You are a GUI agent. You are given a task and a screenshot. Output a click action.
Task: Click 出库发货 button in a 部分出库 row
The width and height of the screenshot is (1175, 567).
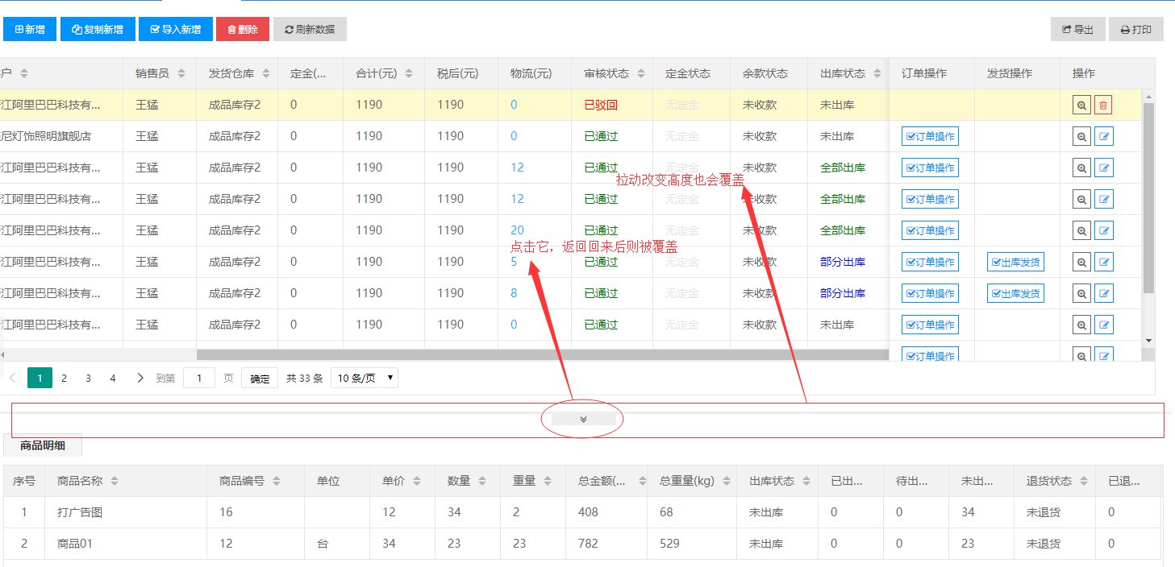pyautogui.click(x=1015, y=262)
